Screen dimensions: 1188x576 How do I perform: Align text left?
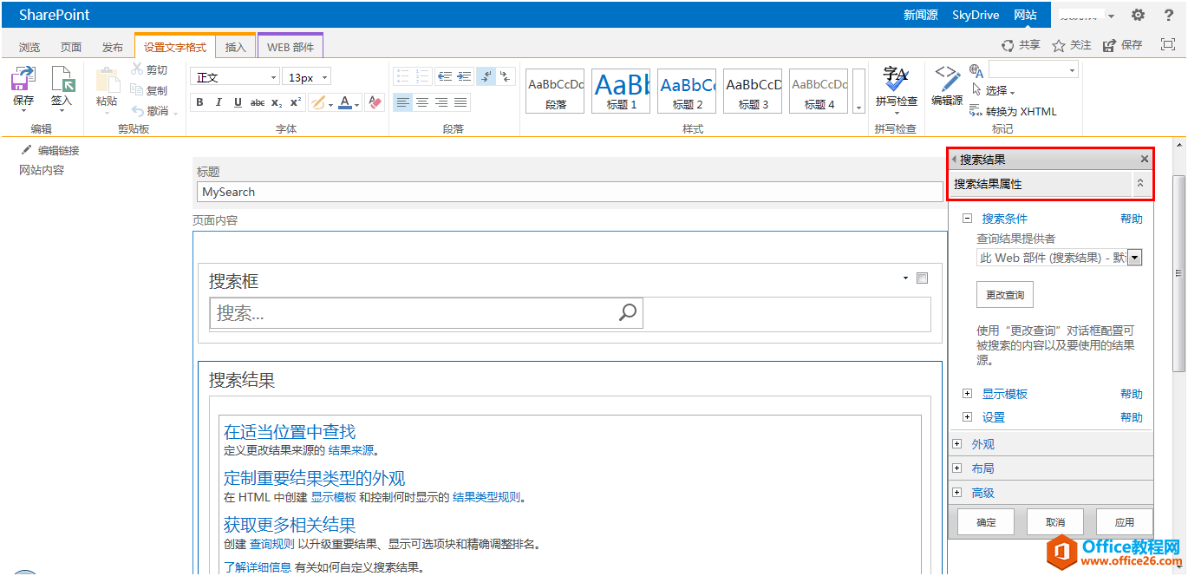click(x=402, y=102)
